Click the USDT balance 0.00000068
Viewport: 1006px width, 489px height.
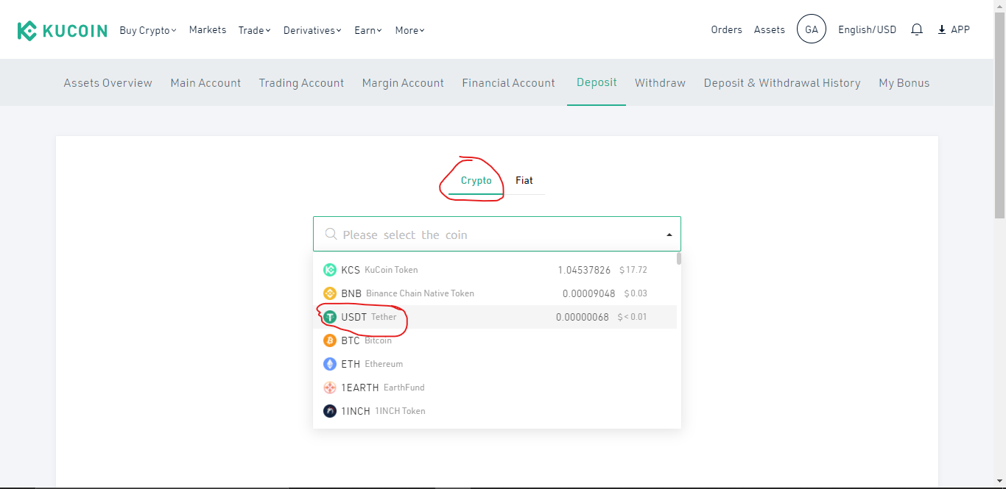pyautogui.click(x=583, y=317)
